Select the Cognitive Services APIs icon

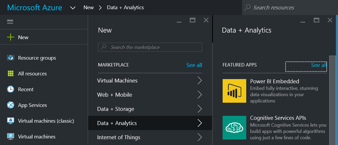234,127
